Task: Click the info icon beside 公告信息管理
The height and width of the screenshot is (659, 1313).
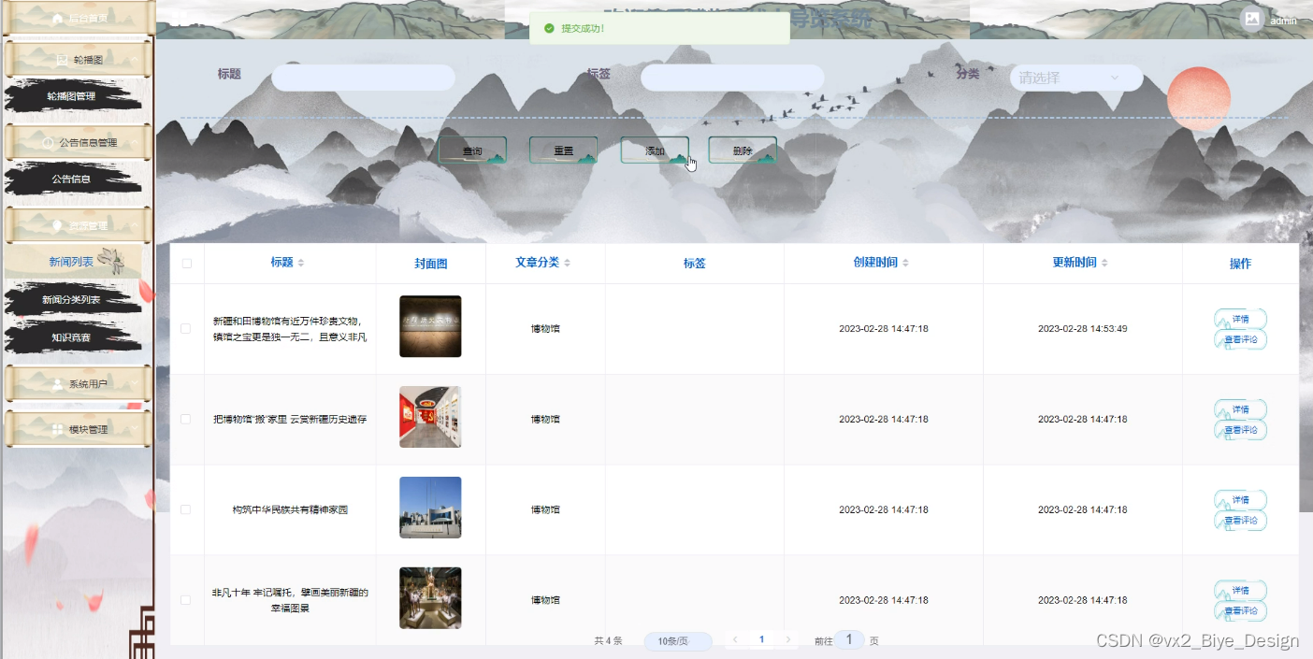Action: point(49,142)
